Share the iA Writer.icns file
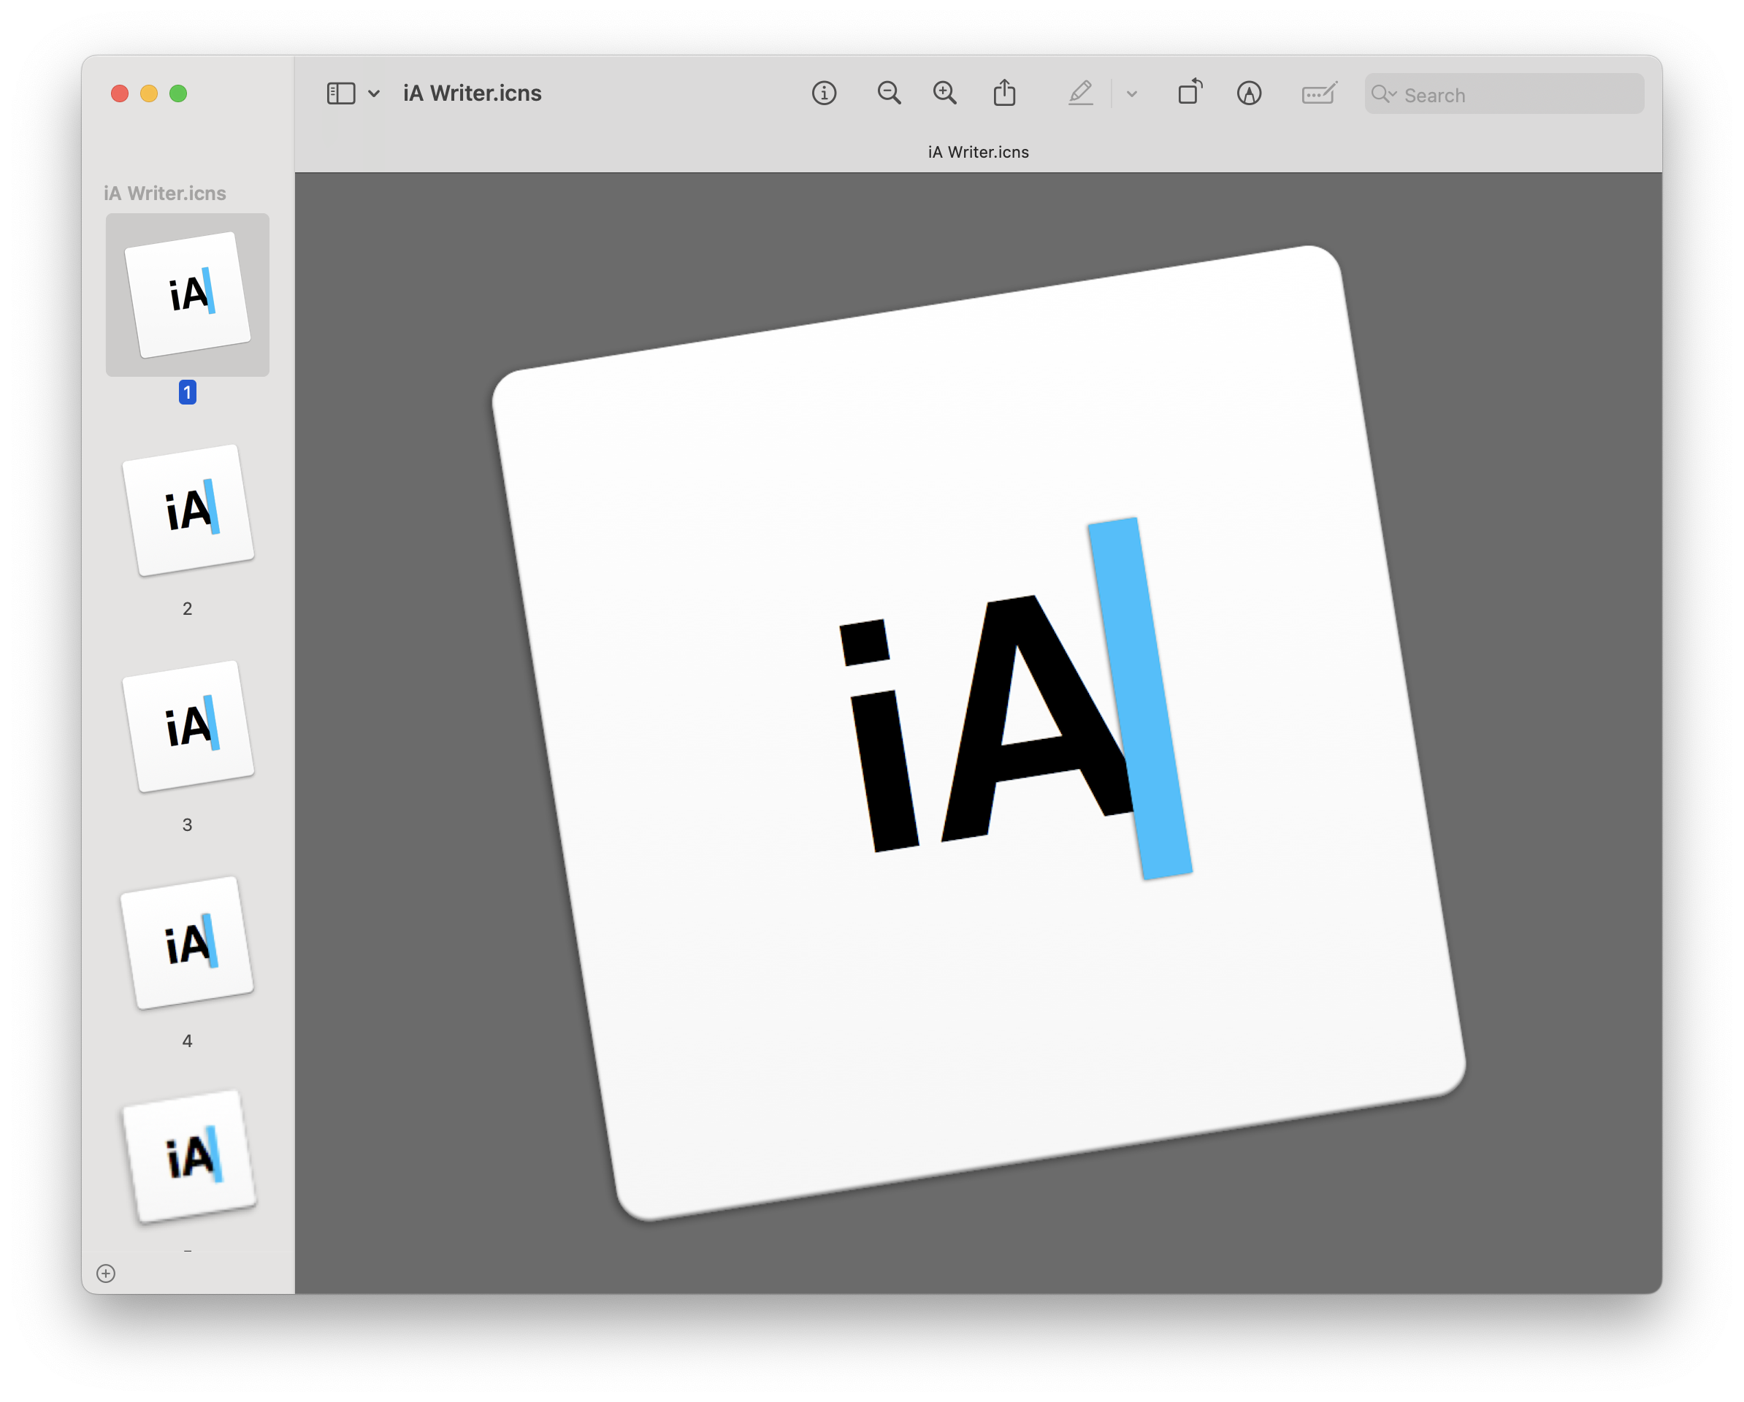This screenshot has width=1744, height=1402. pos(1005,93)
